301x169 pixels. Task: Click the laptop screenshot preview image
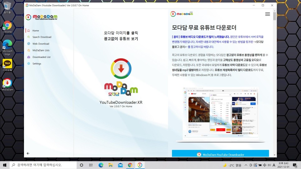(221, 115)
